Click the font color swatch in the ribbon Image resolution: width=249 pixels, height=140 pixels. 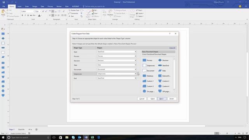(39, 16)
